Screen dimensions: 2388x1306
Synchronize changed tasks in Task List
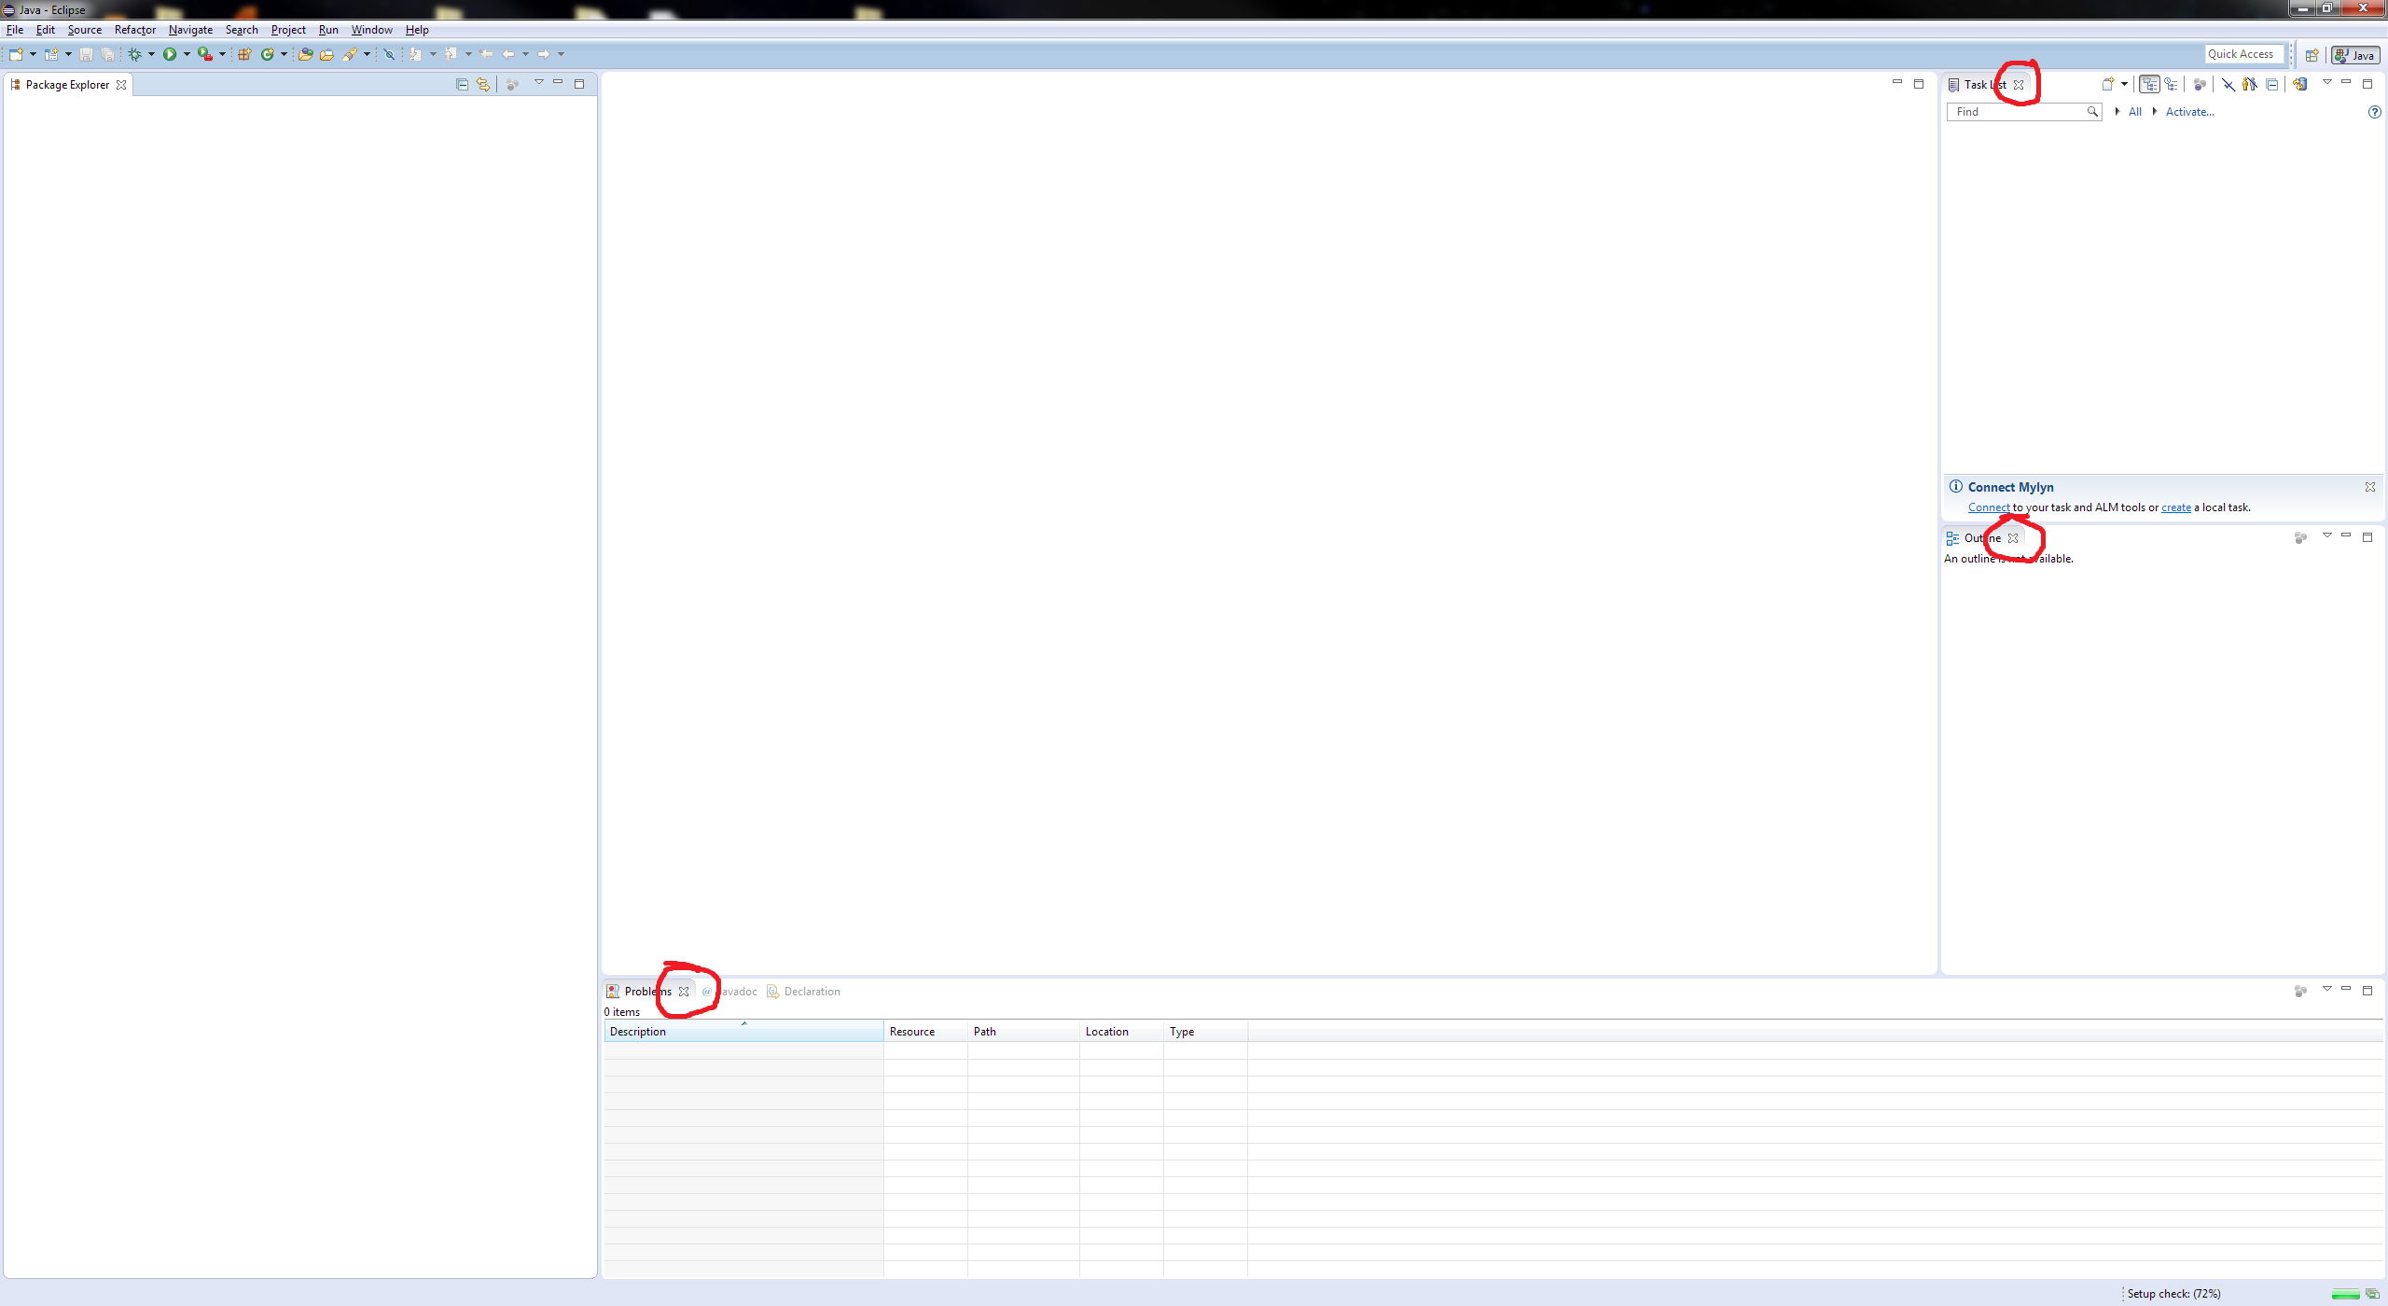[x=2299, y=85]
